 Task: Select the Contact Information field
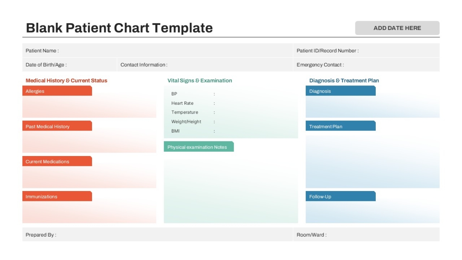pyautogui.click(x=205, y=65)
